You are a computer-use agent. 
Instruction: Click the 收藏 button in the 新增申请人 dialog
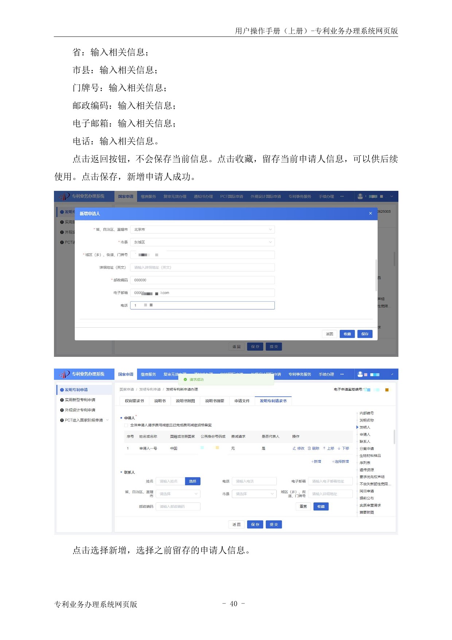347,334
